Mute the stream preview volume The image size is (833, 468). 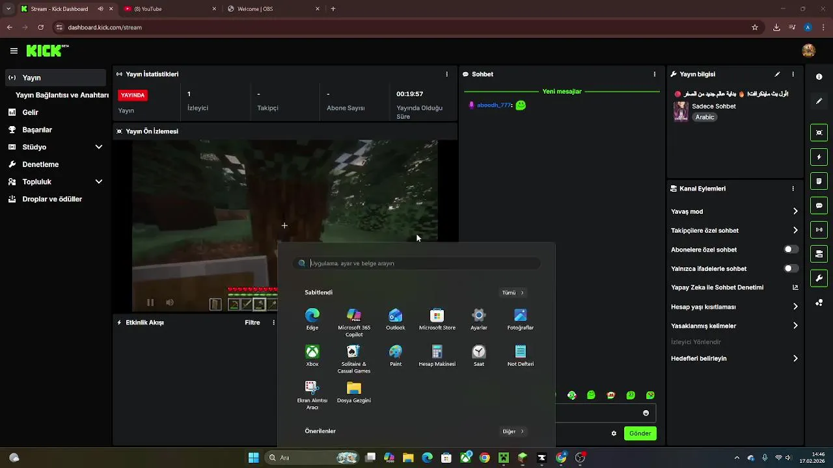(x=170, y=302)
